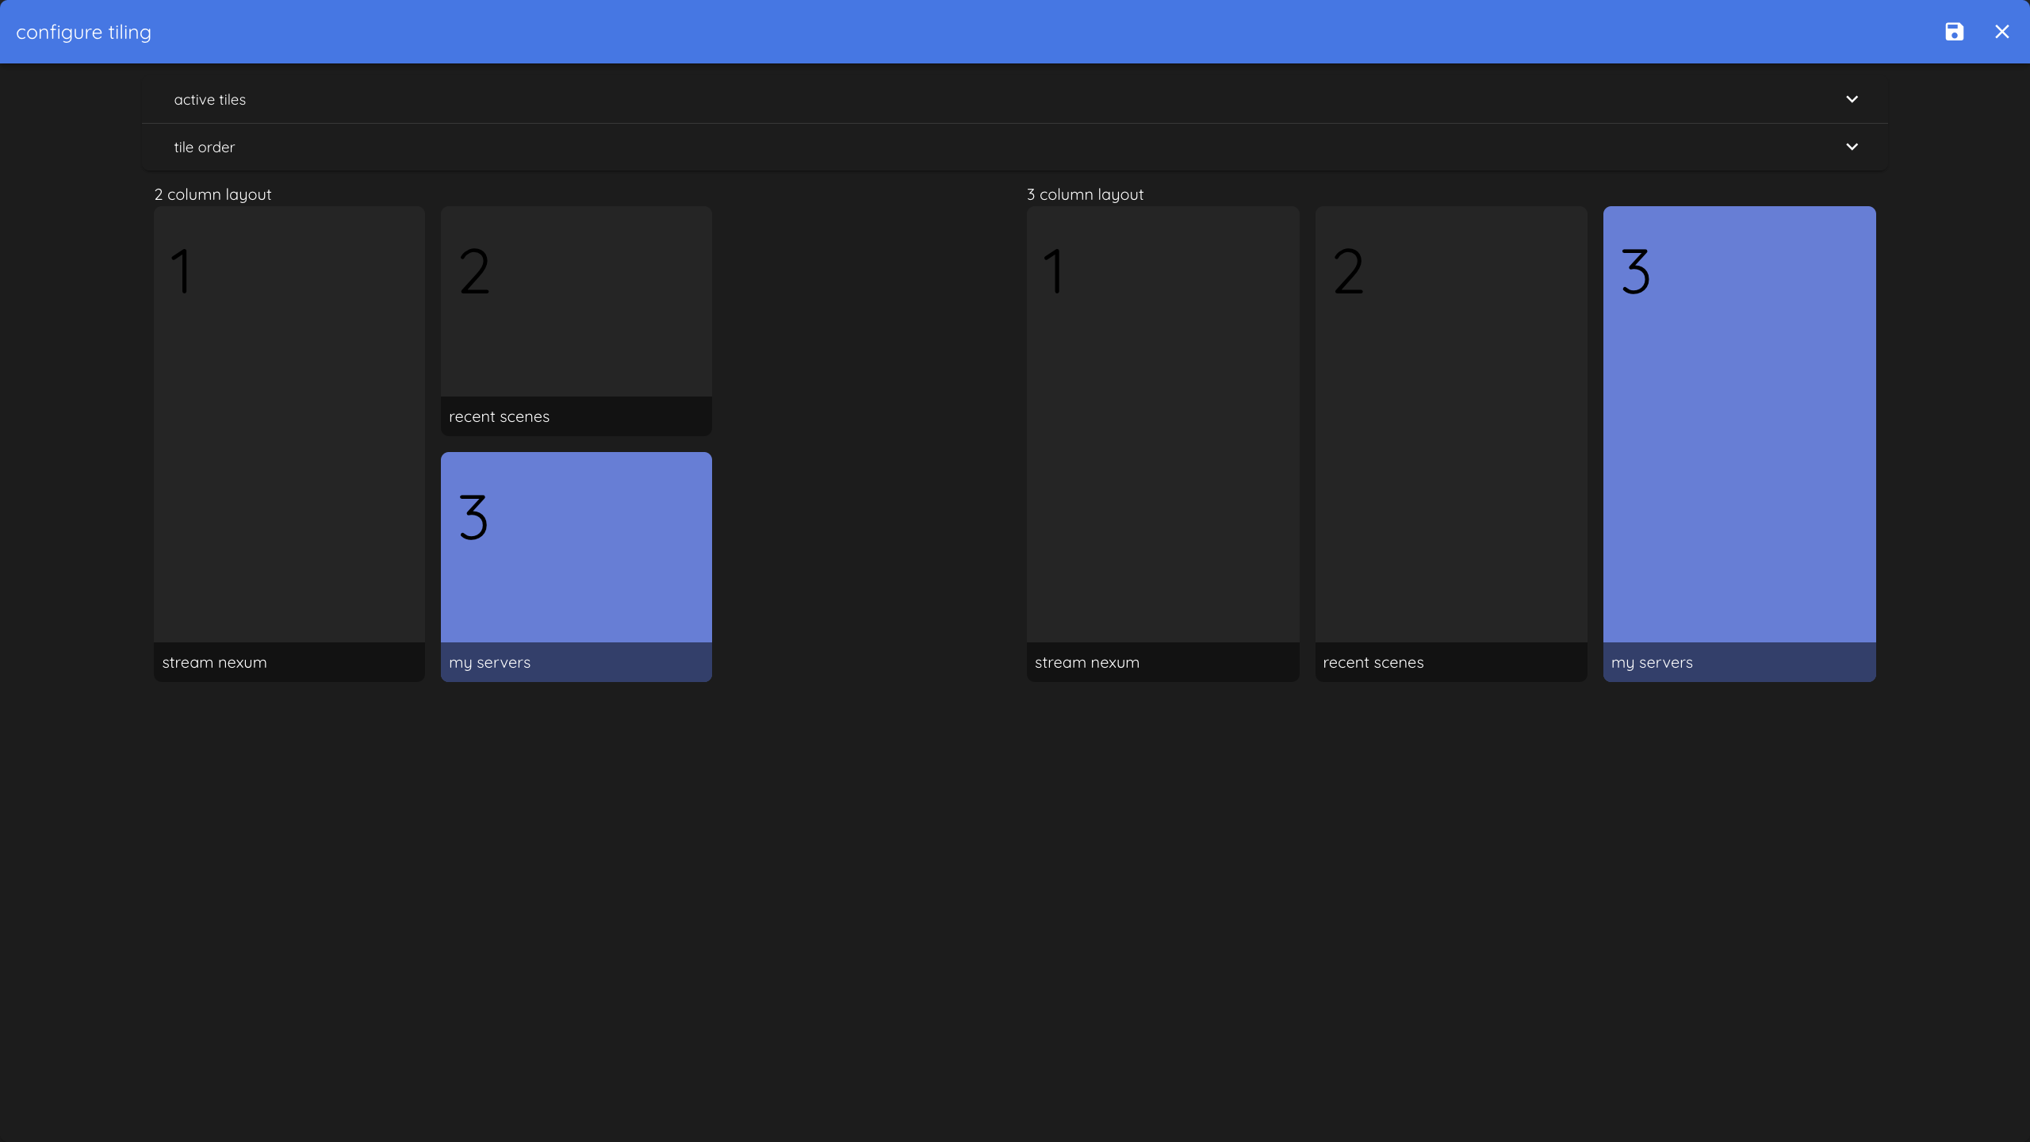Click the save icon in header
Image resolution: width=2030 pixels, height=1142 pixels.
coord(1954,32)
